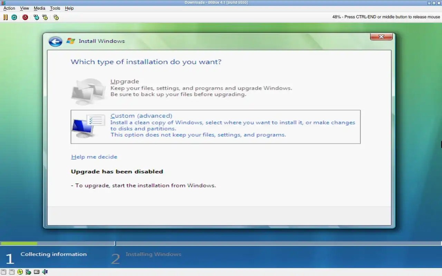Click step 2 Installing Windows label
Screen dimensions: 442x276
(153, 254)
